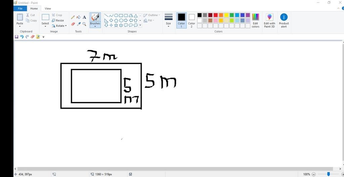Choose the Eraser tool in Tools group
This screenshot has height=177, width=344.
[x=73, y=24]
